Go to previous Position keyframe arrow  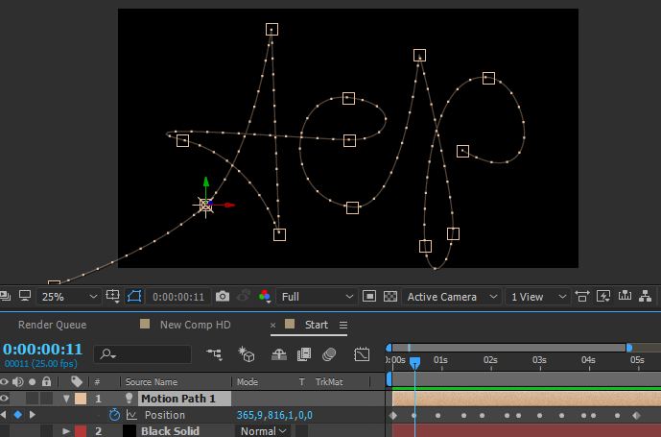click(4, 415)
